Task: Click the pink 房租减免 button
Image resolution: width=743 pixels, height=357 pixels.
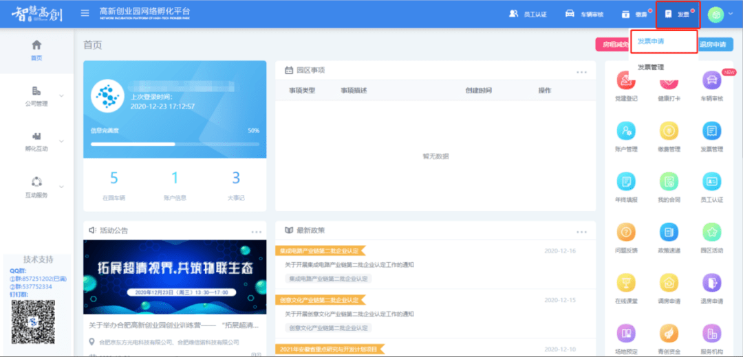Action: [612, 45]
